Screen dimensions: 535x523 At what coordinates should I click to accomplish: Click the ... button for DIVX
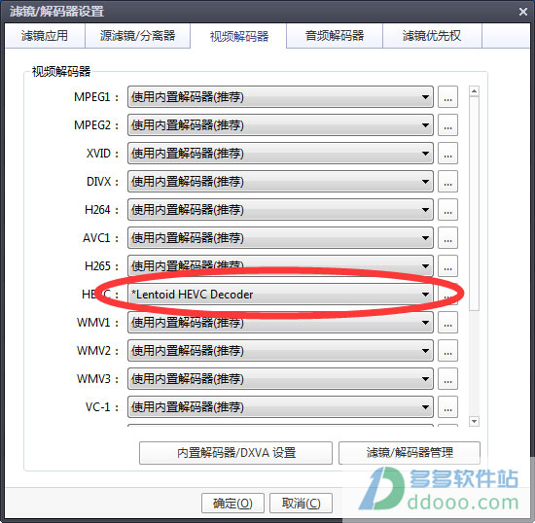coord(448,182)
